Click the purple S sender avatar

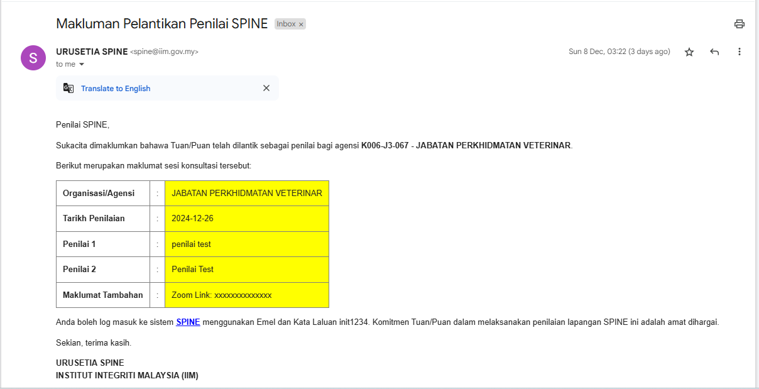(33, 58)
